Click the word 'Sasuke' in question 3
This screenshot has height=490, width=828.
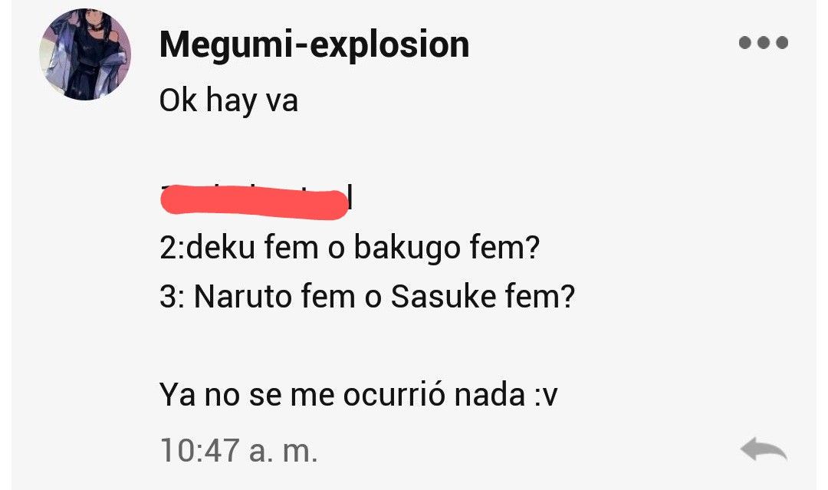pos(444,296)
